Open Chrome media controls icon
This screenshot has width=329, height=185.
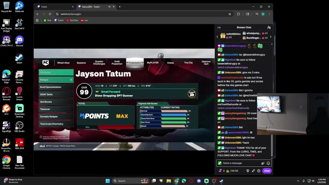257,14
